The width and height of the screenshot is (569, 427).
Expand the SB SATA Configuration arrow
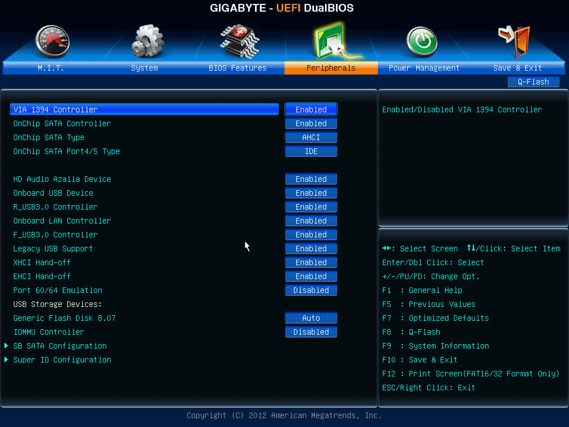point(7,346)
